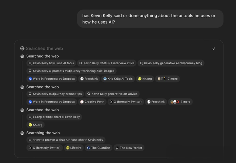Click the globe icon beside "Searching the web"

coord(22,133)
